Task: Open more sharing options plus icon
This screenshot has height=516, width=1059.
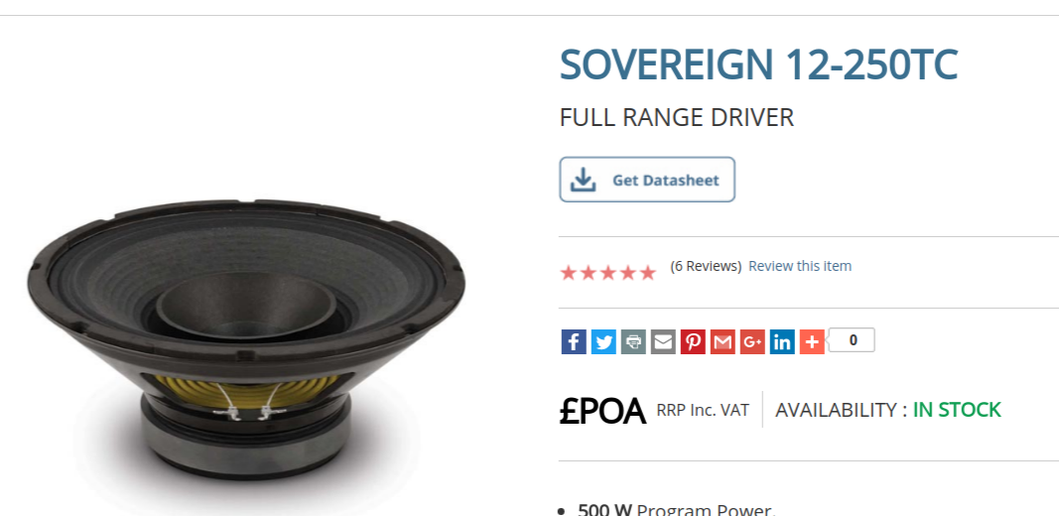Action: (811, 341)
